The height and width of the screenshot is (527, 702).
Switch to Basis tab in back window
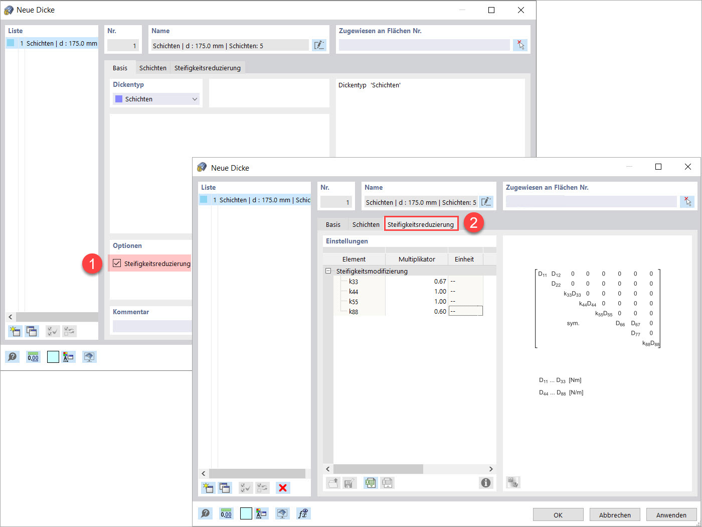(120, 68)
